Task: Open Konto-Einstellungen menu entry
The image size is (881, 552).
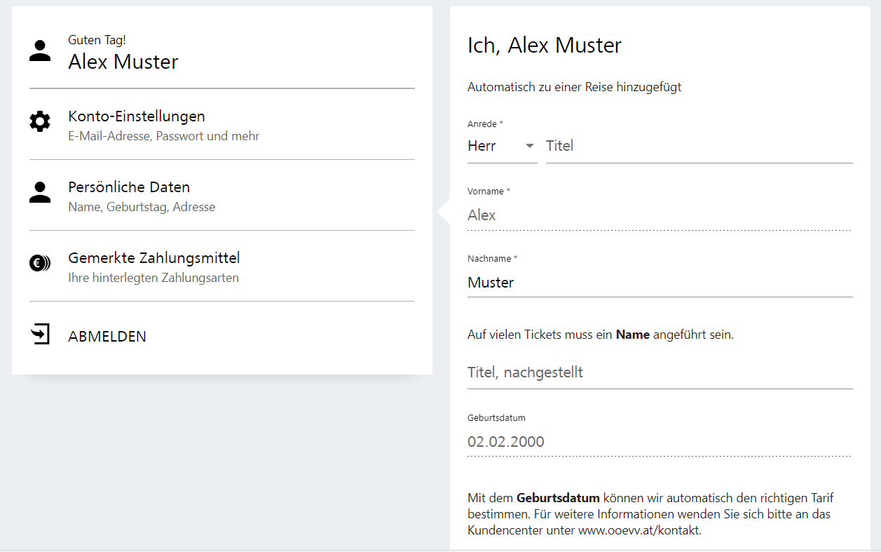Action: point(137,116)
